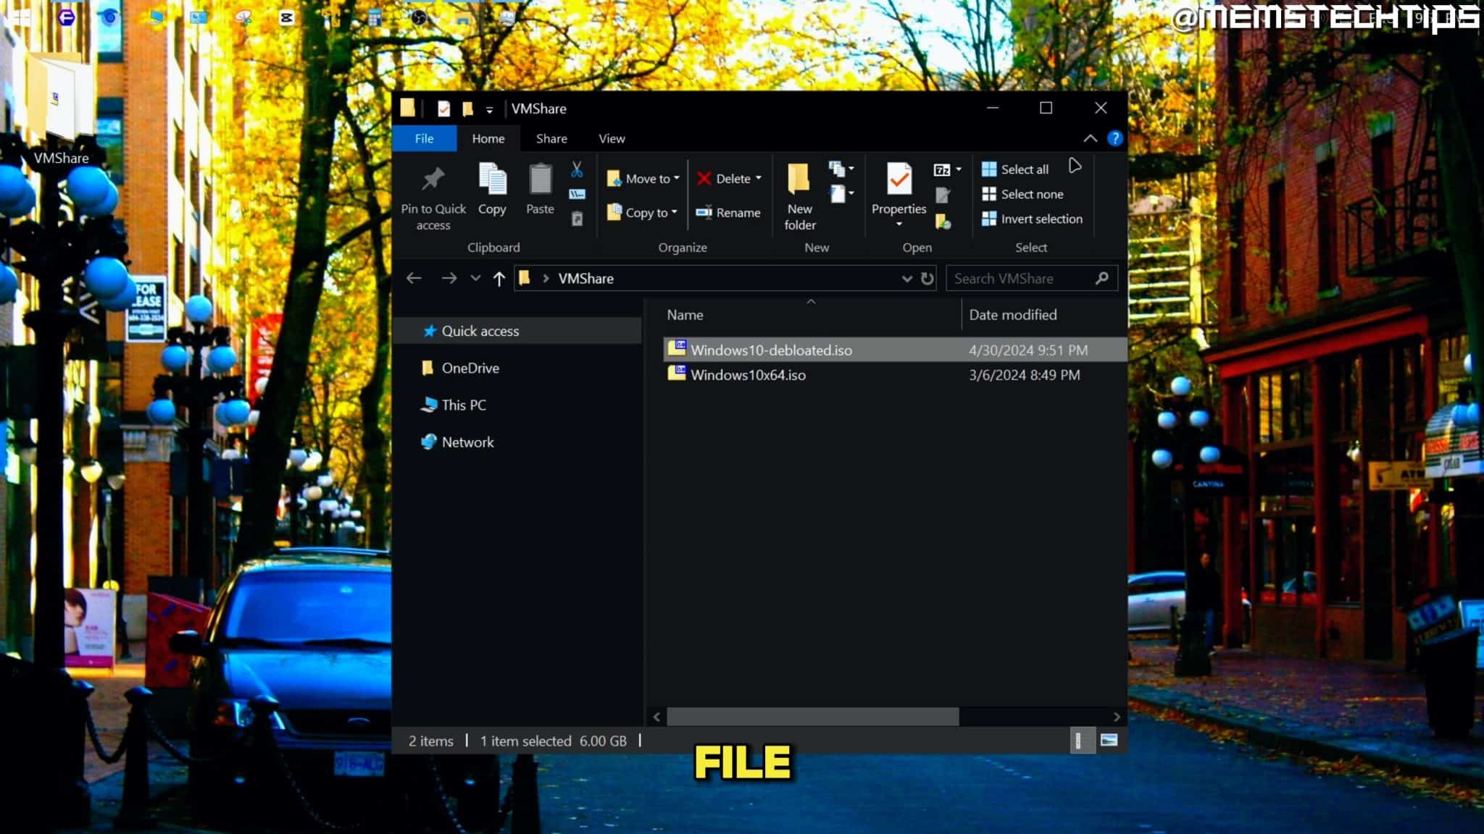This screenshot has height=834, width=1484.
Task: Click the search magnifier icon
Action: pyautogui.click(x=1102, y=278)
